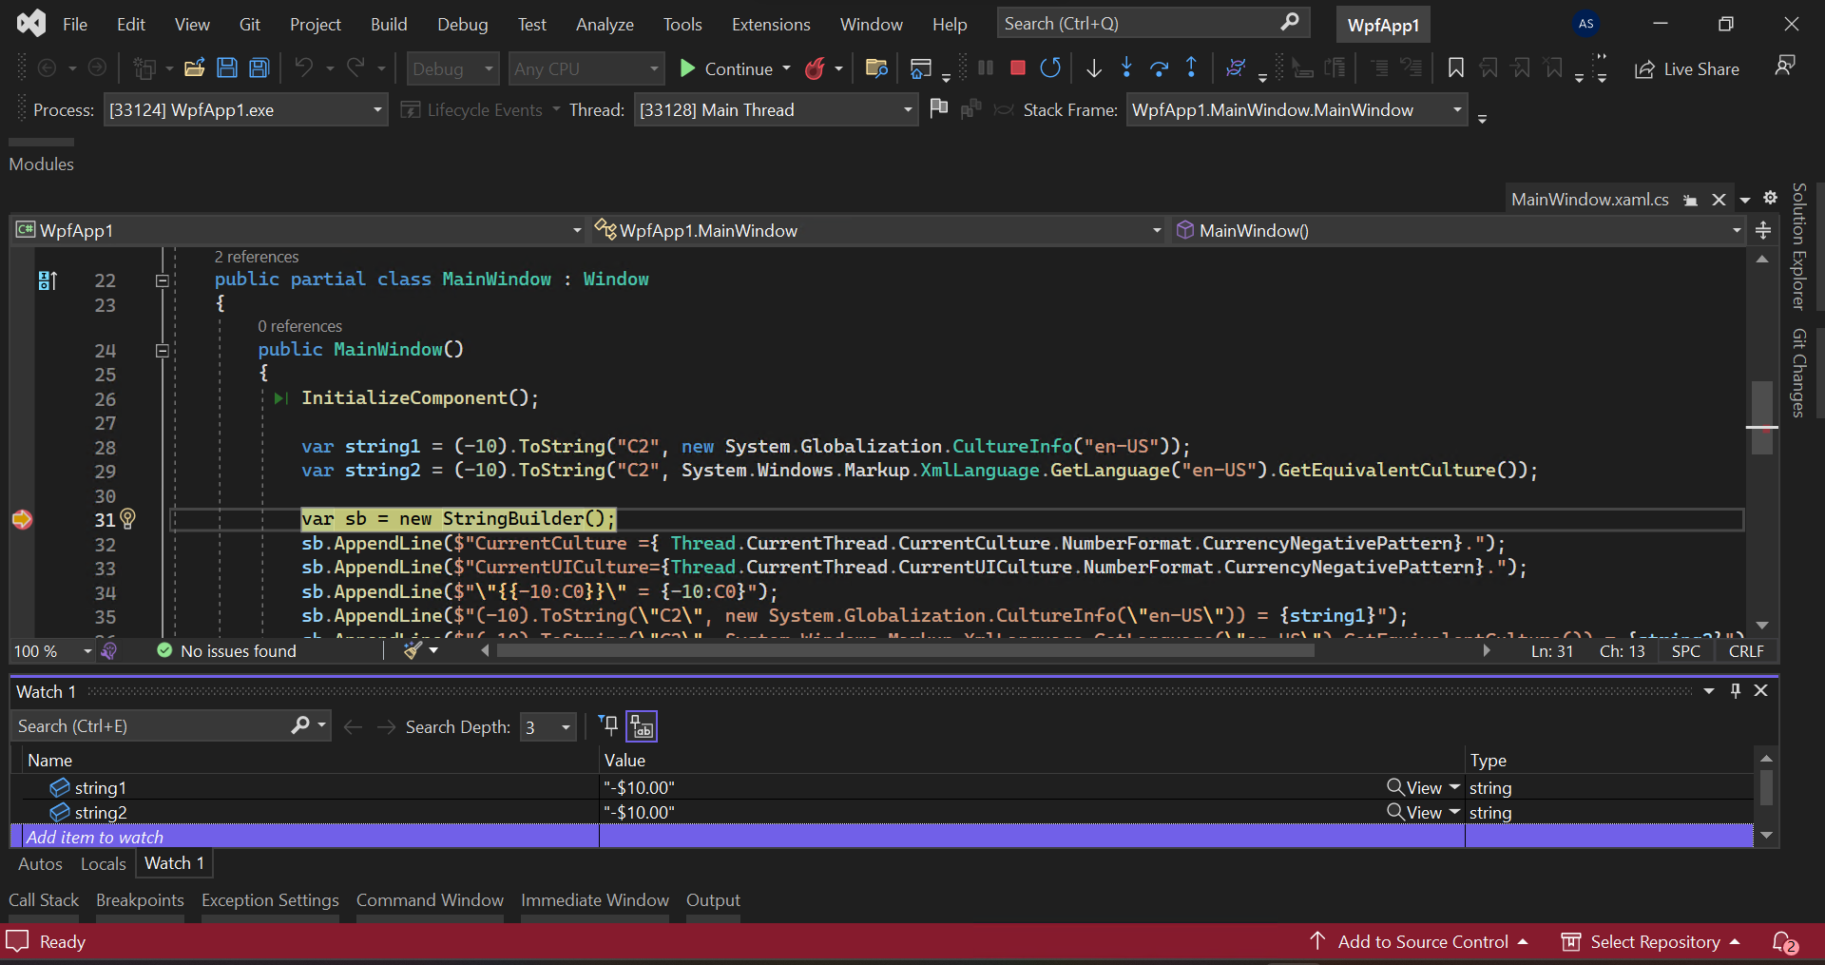Switch to the Locals tab
Image resolution: width=1825 pixels, height=965 pixels.
(x=103, y=863)
